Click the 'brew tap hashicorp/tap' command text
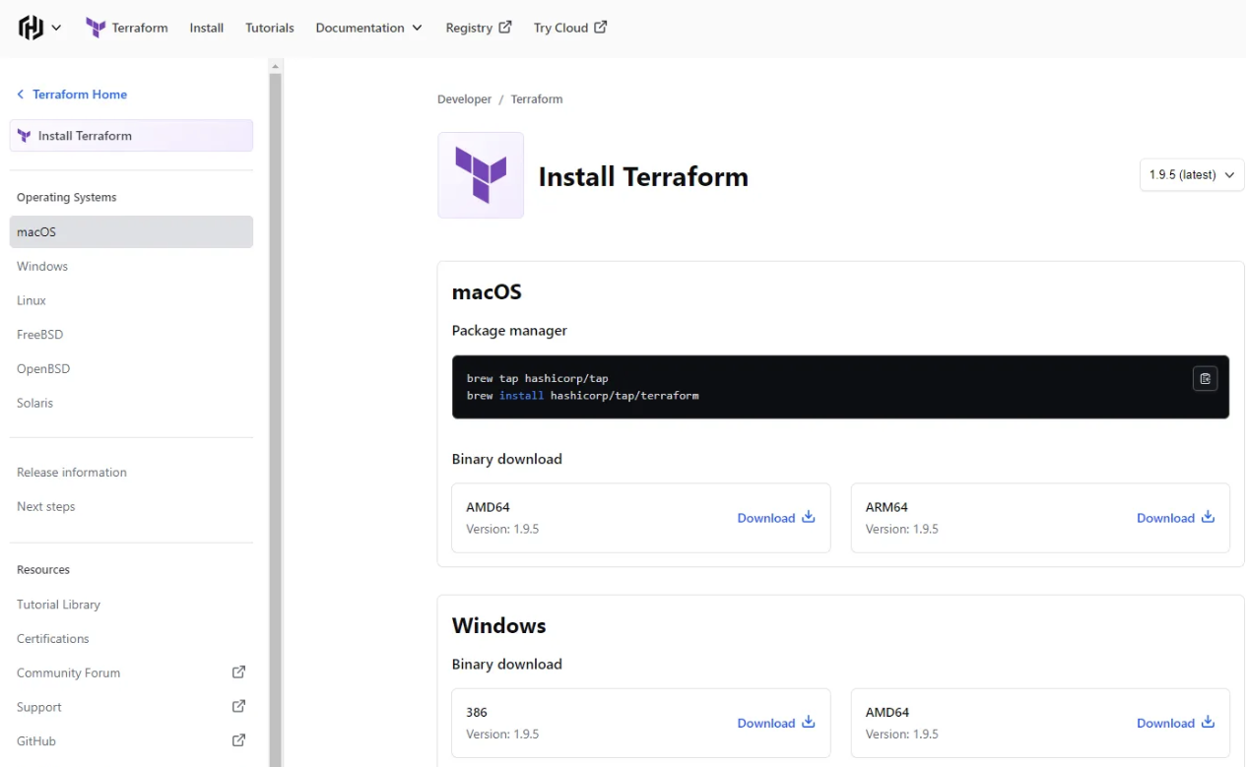 coord(538,378)
